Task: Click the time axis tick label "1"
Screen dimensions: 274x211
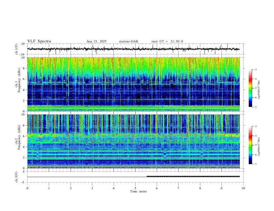Action: tap(49, 188)
